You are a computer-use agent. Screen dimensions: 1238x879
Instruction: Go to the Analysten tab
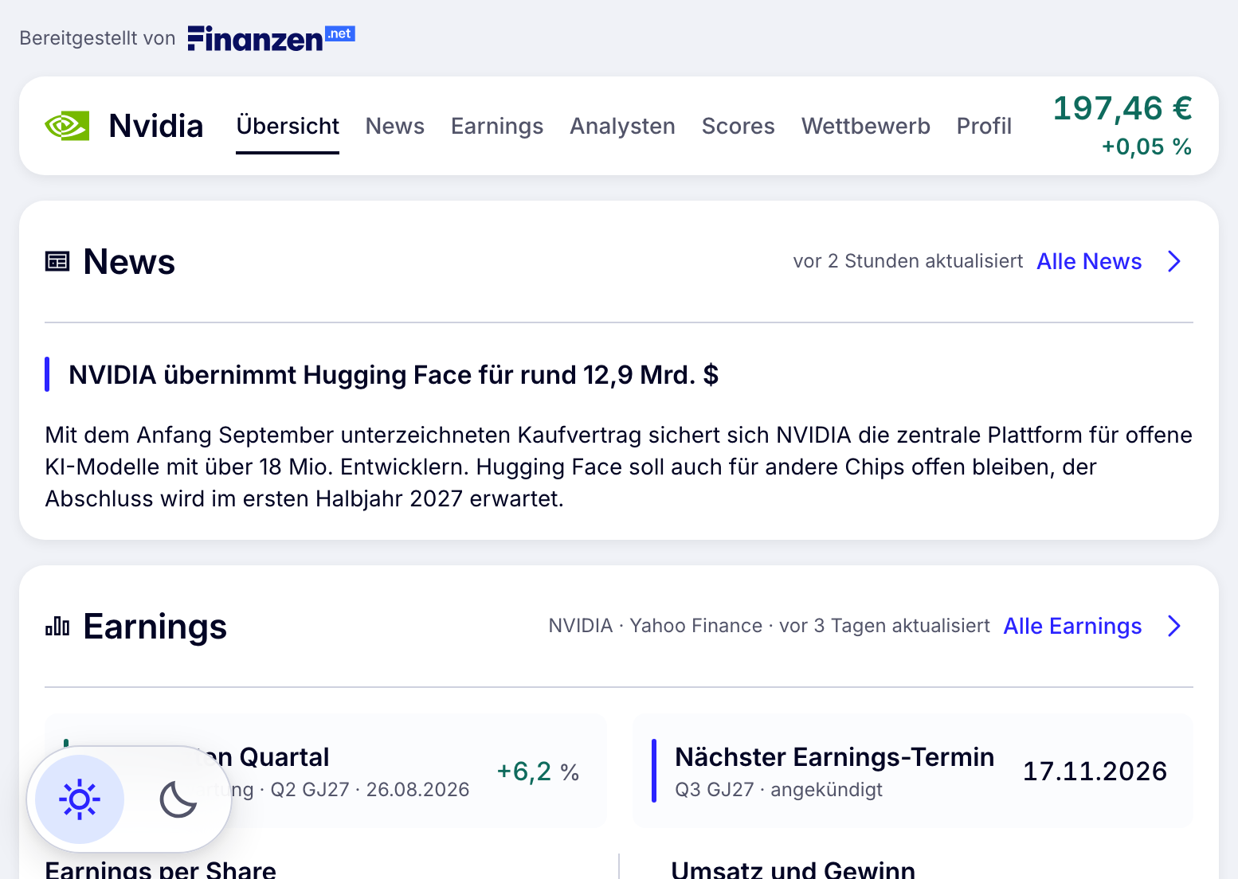coord(622,126)
